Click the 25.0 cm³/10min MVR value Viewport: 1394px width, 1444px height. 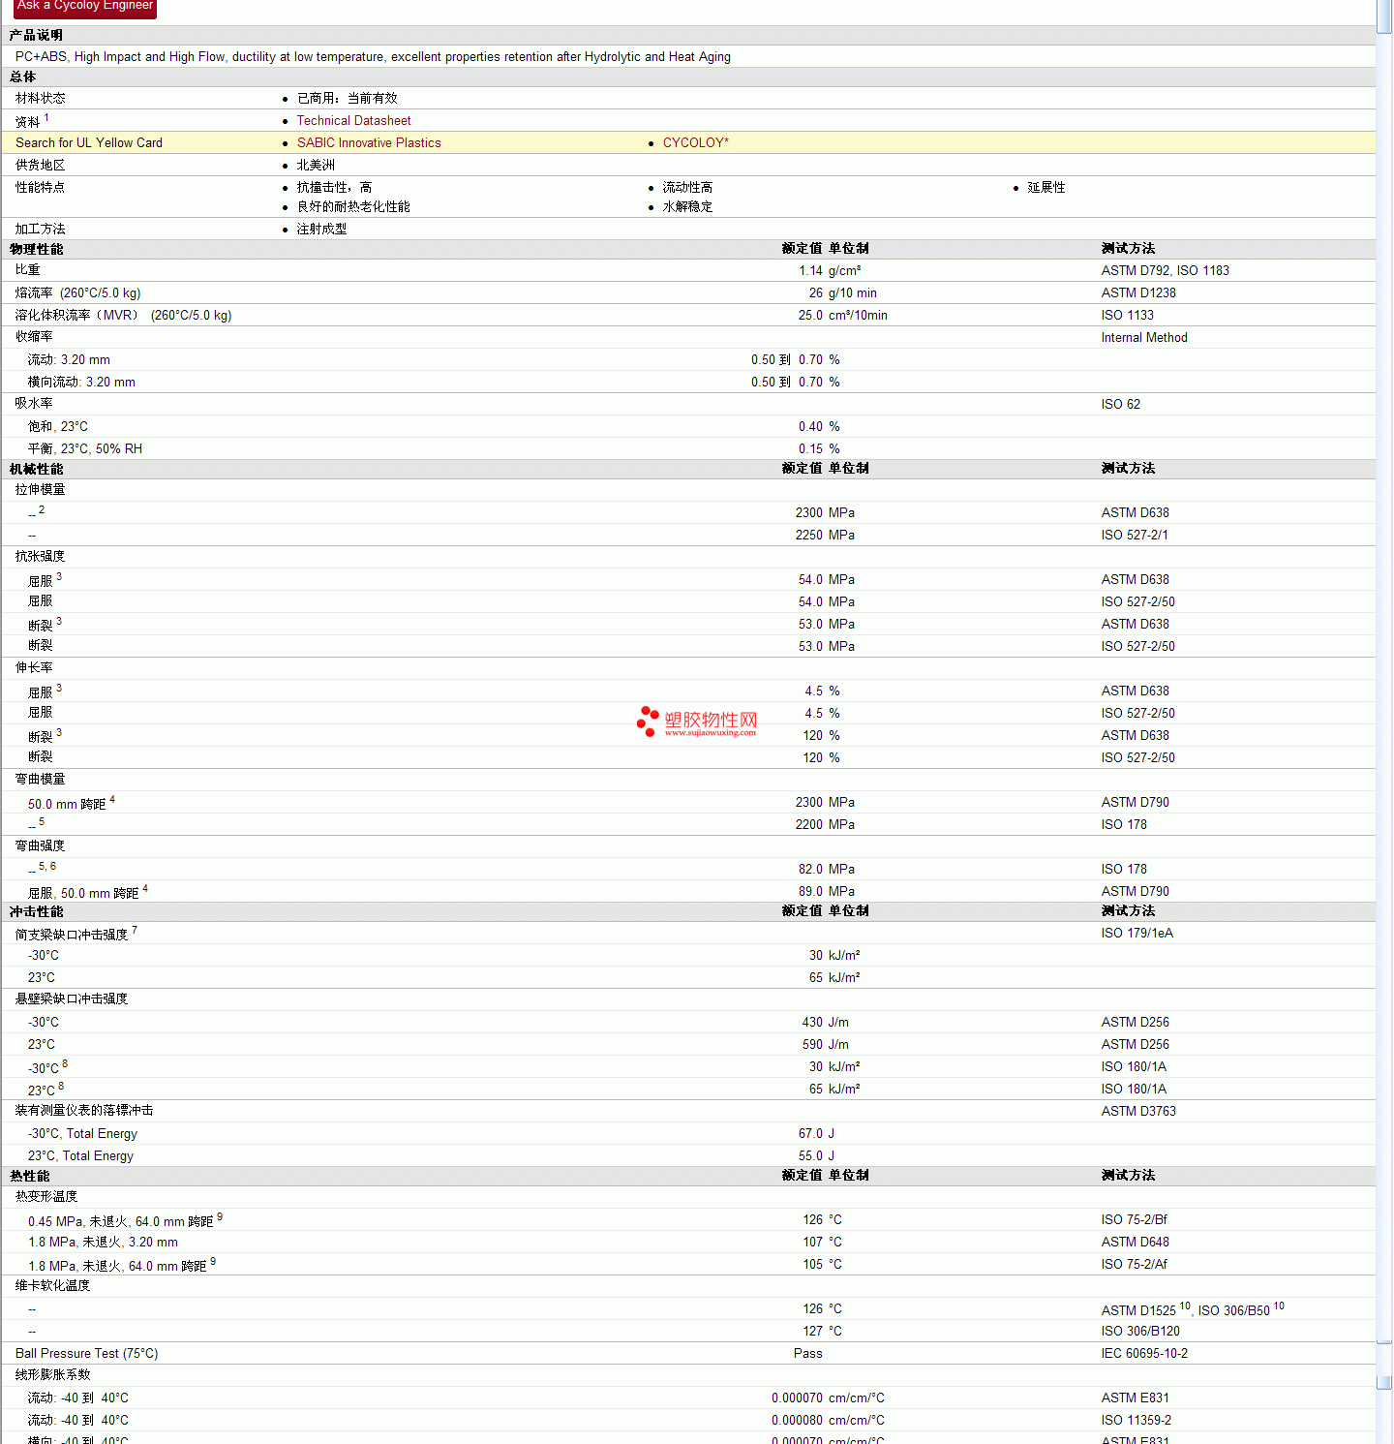[x=842, y=316]
